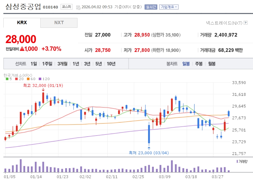This screenshot has height=184, width=253.
Task: Click the purple 120-day average legend swatch
Action: [x=40, y=79]
